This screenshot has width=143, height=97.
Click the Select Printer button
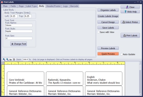coord(130,22)
